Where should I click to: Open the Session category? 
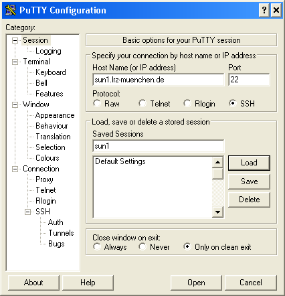pos(35,40)
